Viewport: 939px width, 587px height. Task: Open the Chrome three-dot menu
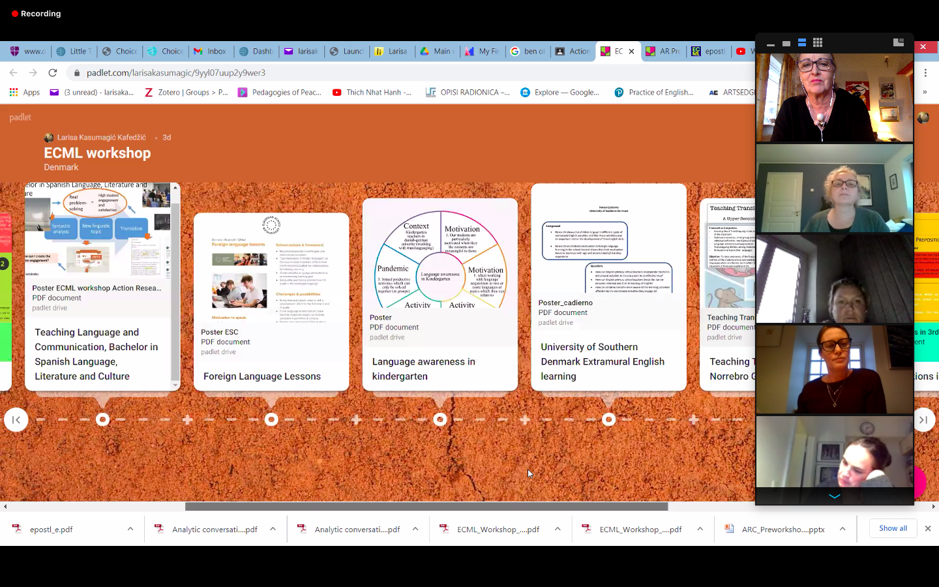point(925,72)
